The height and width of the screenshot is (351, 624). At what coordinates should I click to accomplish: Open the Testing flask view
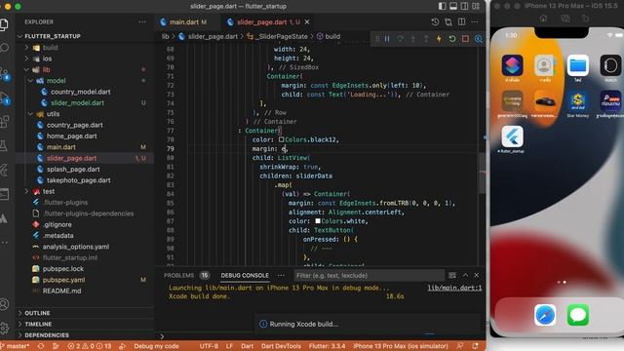click(x=4, y=145)
